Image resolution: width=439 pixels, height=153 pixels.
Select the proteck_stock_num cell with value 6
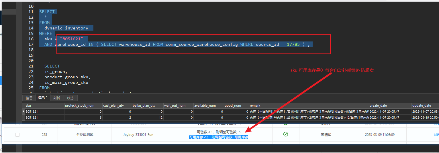pos(83,118)
